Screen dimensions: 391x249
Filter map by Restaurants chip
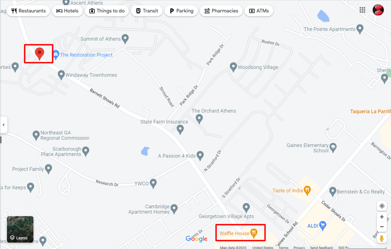pos(28,11)
